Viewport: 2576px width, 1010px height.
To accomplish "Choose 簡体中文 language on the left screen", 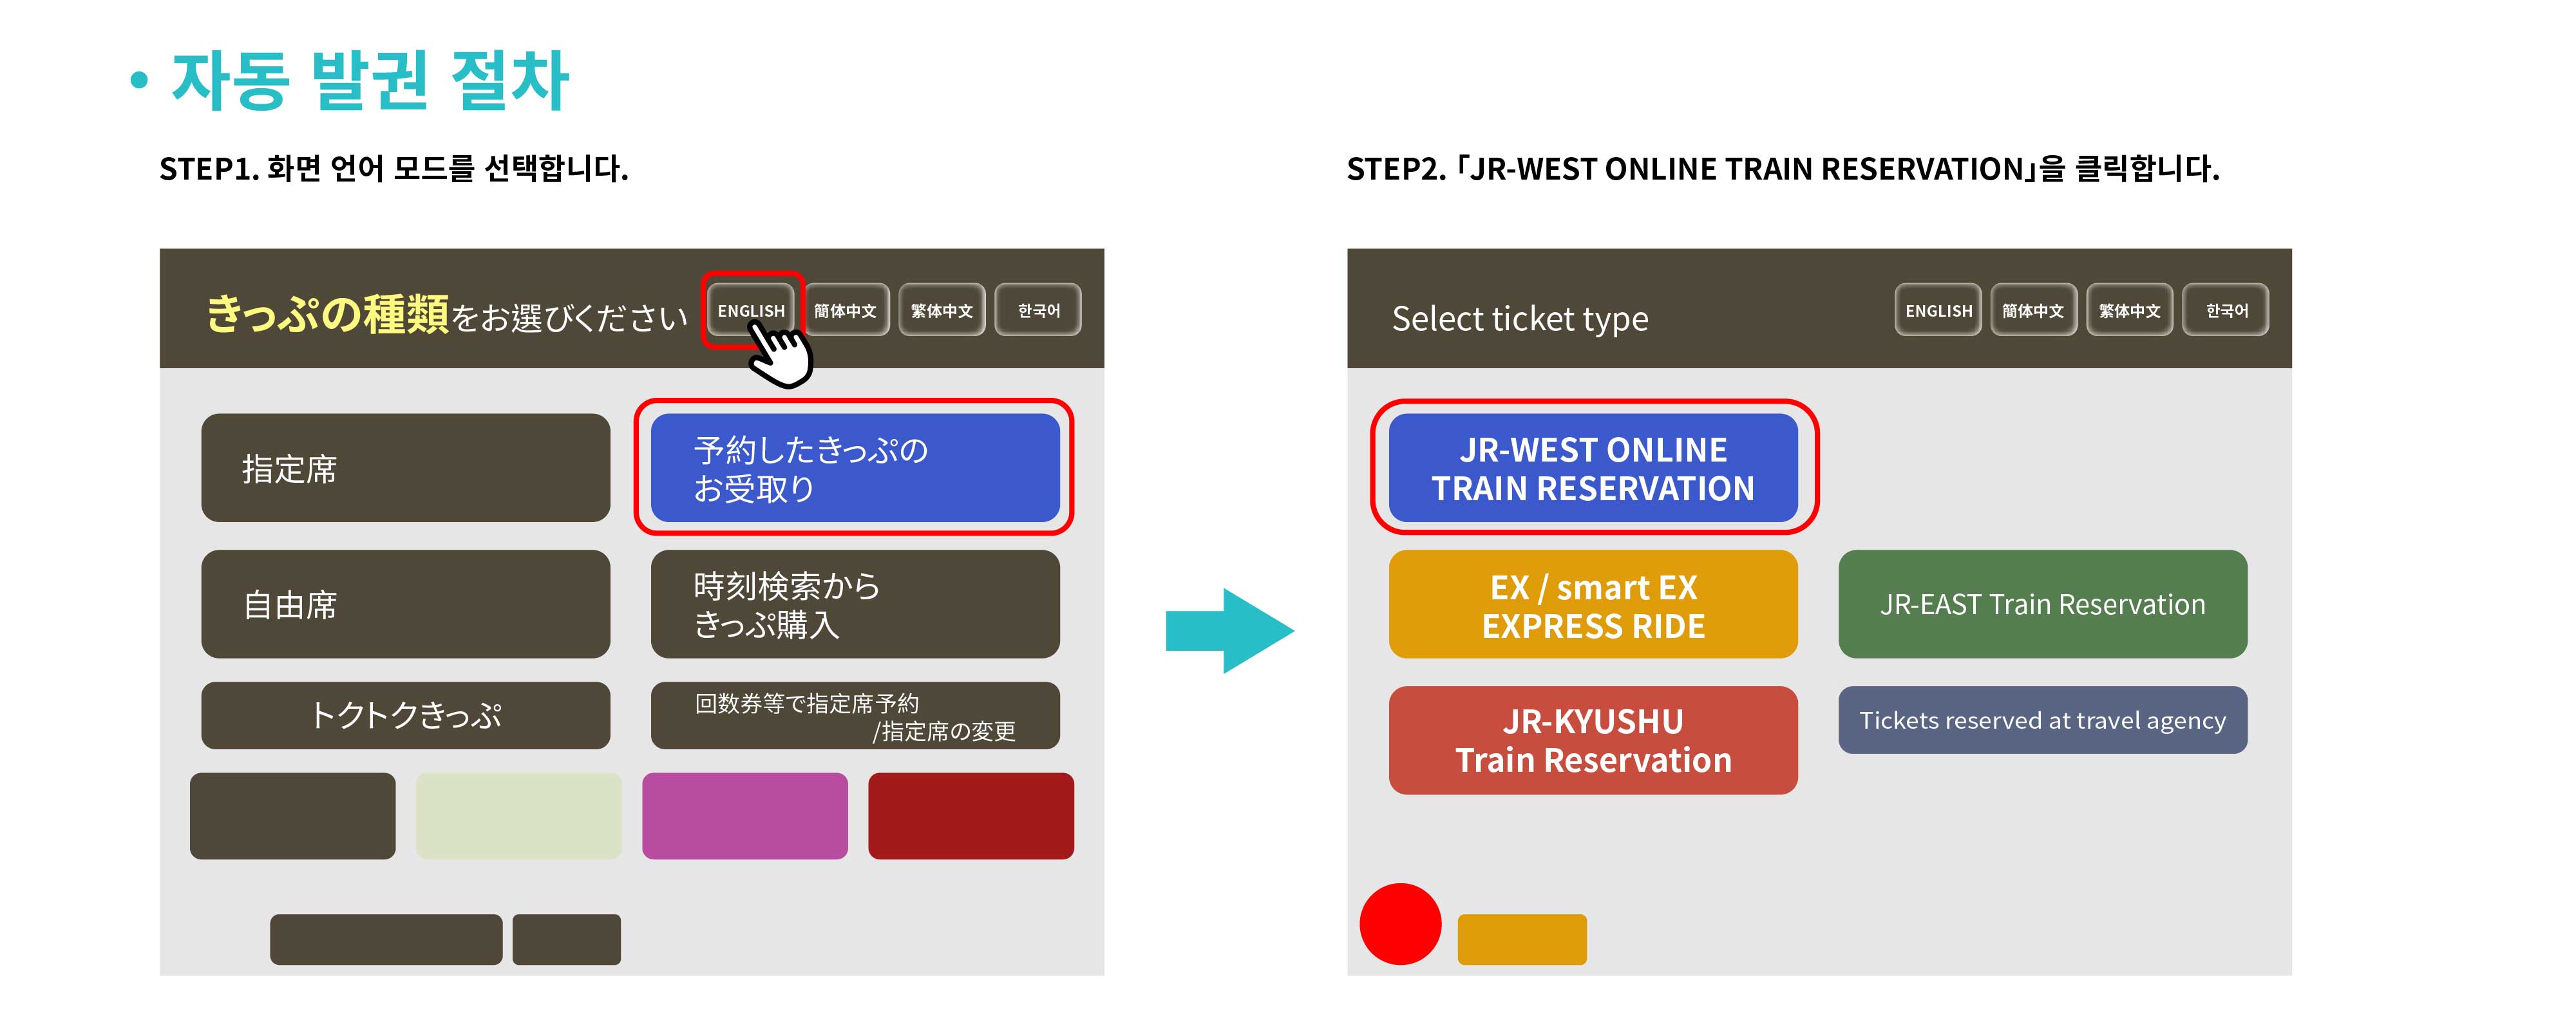I will coord(845,310).
